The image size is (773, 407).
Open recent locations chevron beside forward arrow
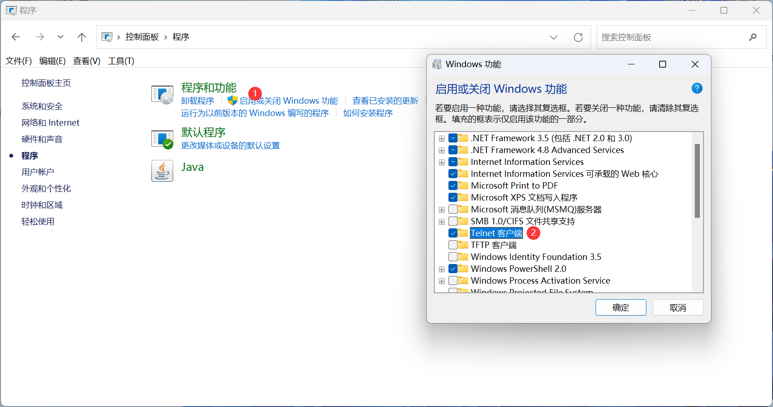60,37
